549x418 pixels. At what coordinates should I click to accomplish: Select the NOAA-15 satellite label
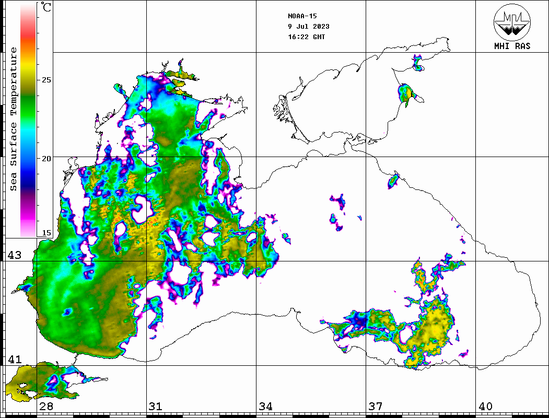pos(302,16)
